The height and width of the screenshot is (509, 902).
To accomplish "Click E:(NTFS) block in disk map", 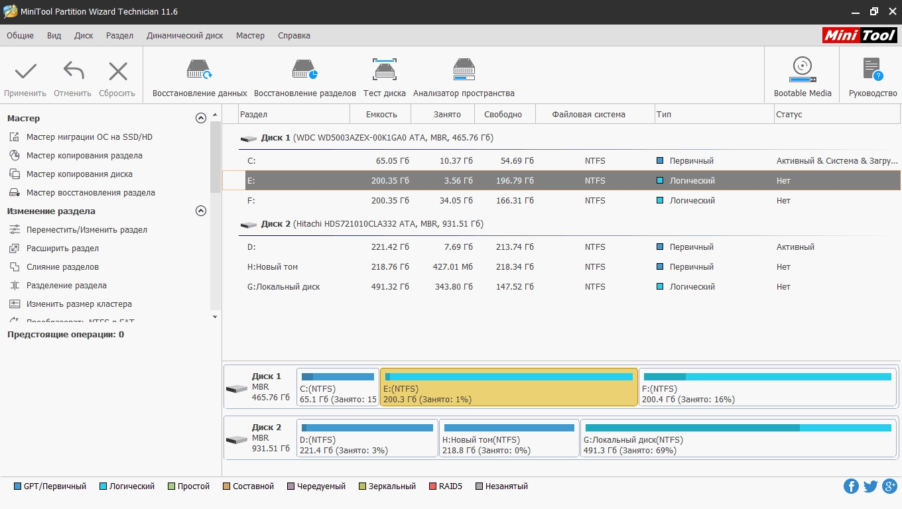I will (509, 387).
